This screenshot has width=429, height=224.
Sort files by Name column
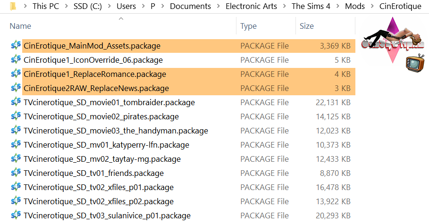[x=20, y=26]
